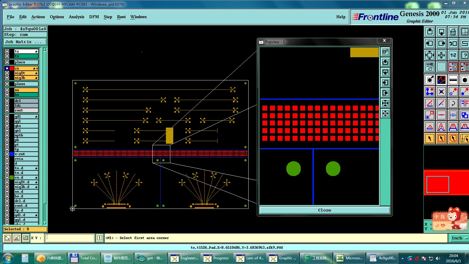Click the pan down arrow icon
Image resolution: width=469 pixels, height=264 pixels.
441,32
